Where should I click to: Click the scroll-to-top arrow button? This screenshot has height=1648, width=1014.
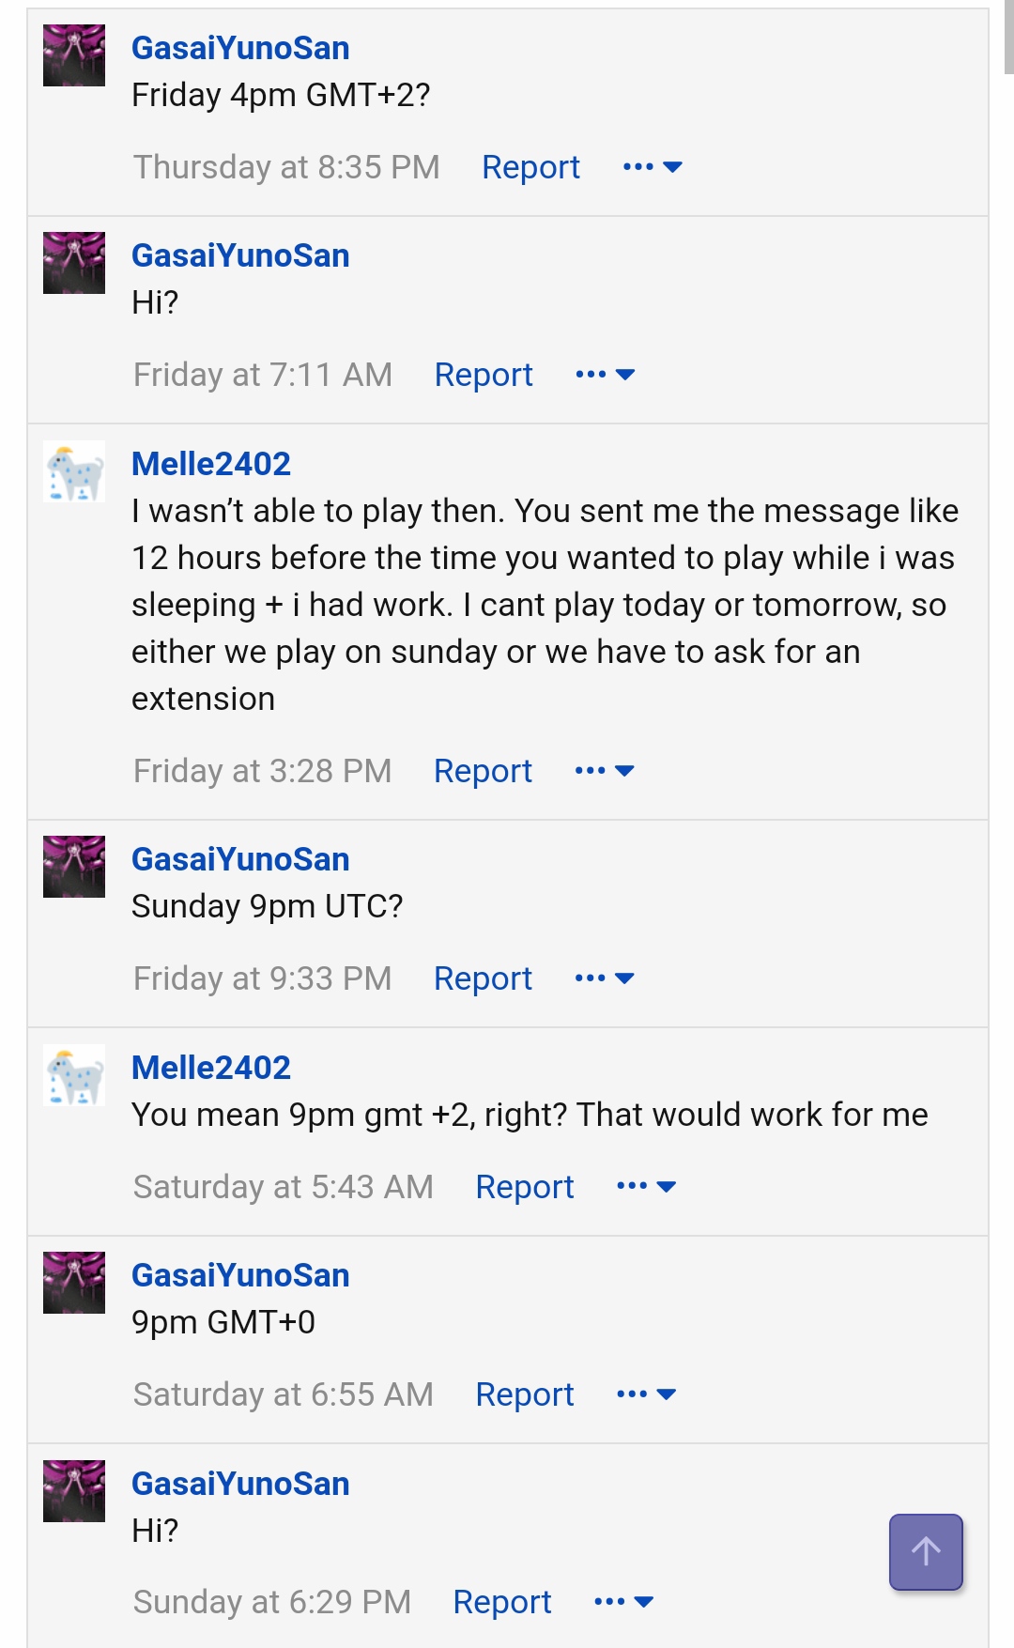[x=926, y=1551]
